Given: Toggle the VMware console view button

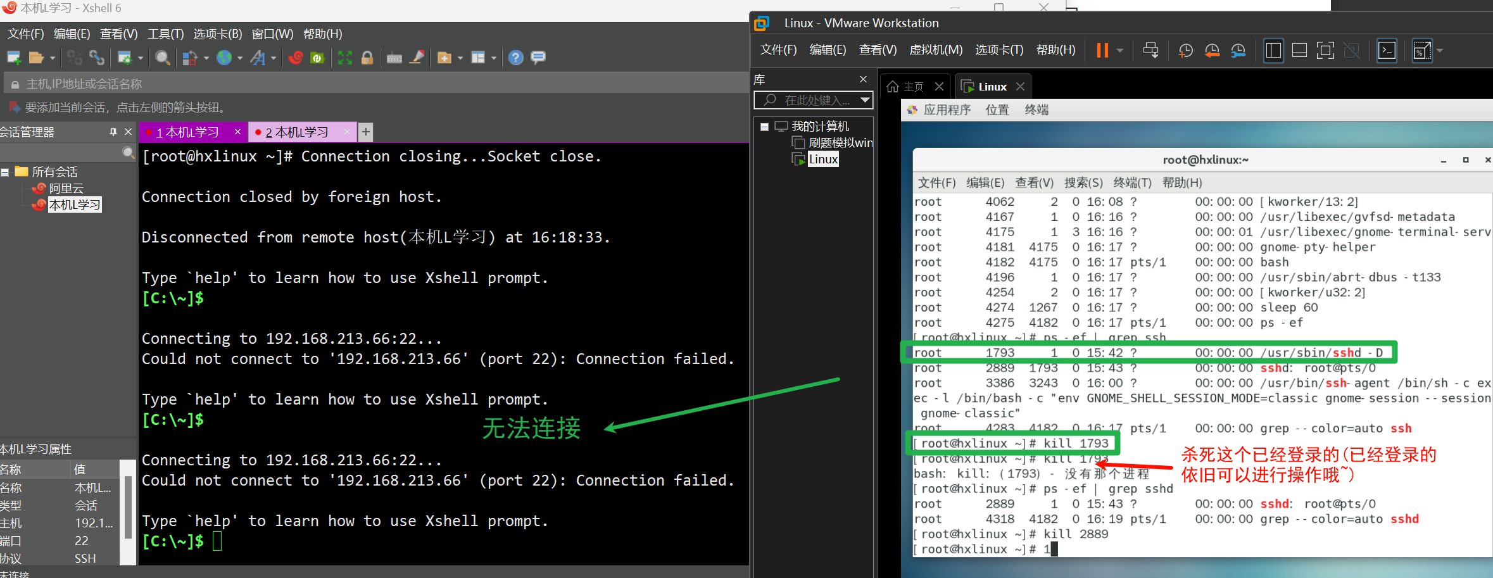Looking at the screenshot, I should coord(1387,51).
